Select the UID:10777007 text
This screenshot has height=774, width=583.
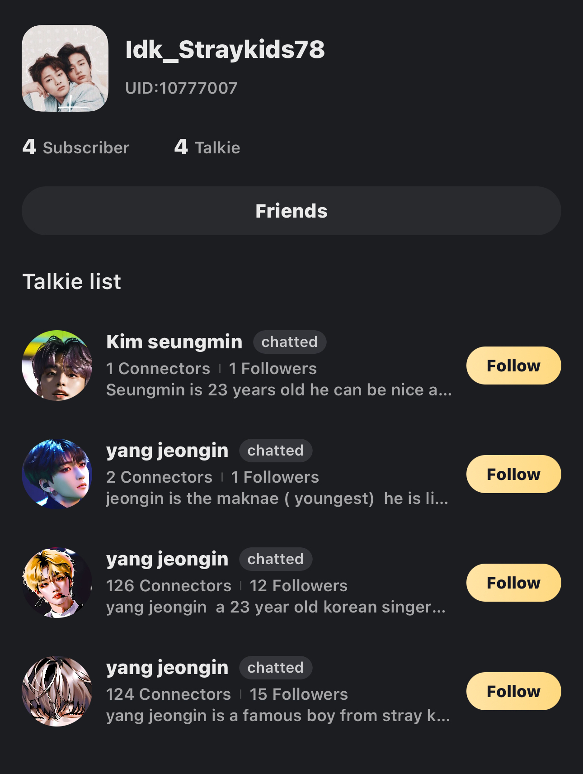(x=181, y=88)
